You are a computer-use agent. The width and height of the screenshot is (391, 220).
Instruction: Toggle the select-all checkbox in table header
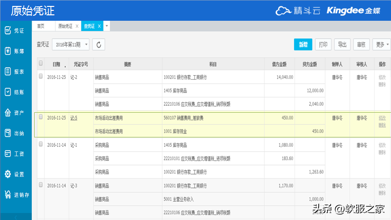(x=41, y=64)
